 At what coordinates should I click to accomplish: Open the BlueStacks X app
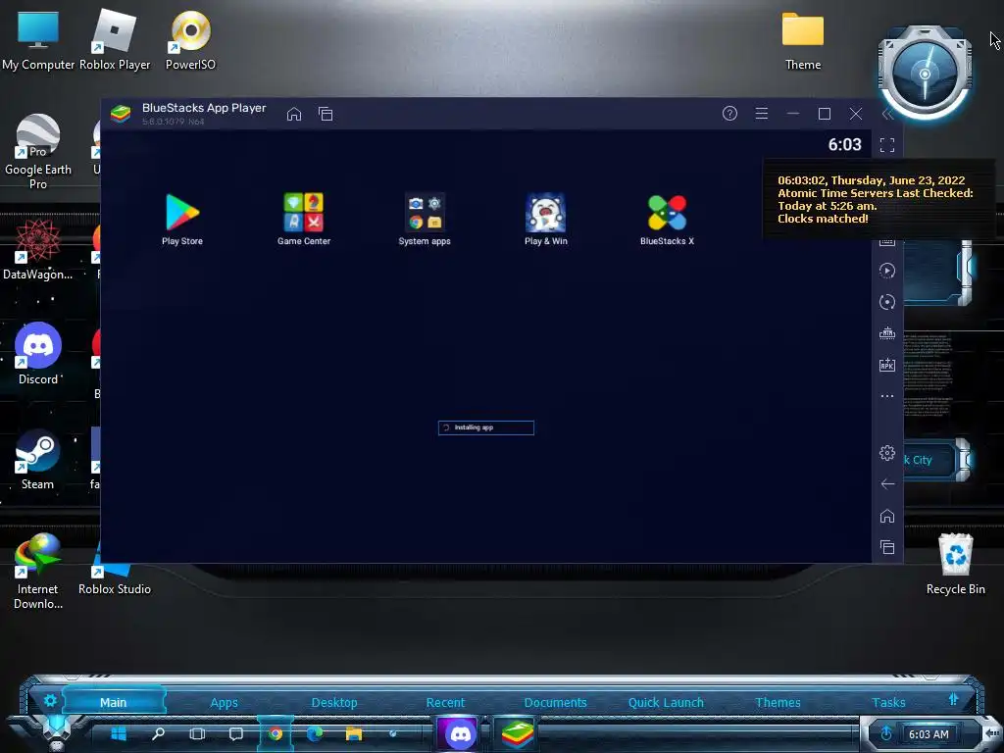(x=667, y=218)
